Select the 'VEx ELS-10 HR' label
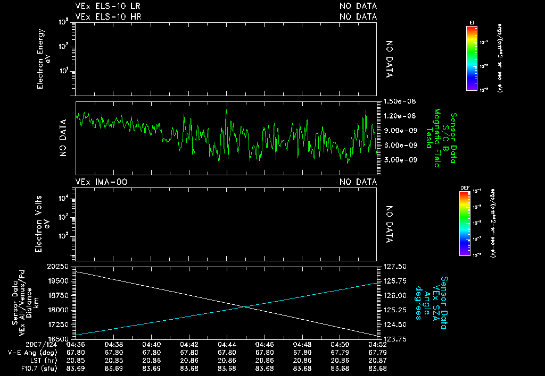 pyautogui.click(x=108, y=16)
